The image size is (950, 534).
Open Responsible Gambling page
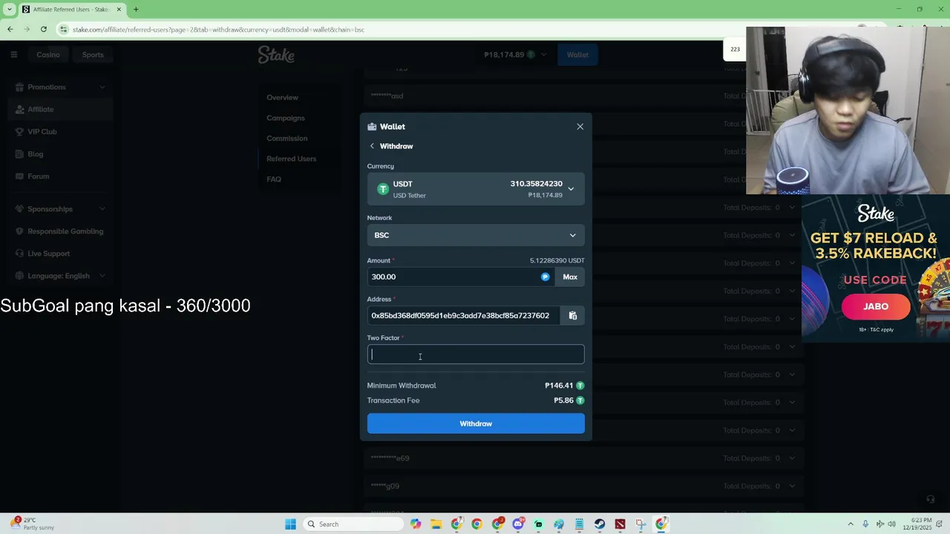(61, 231)
